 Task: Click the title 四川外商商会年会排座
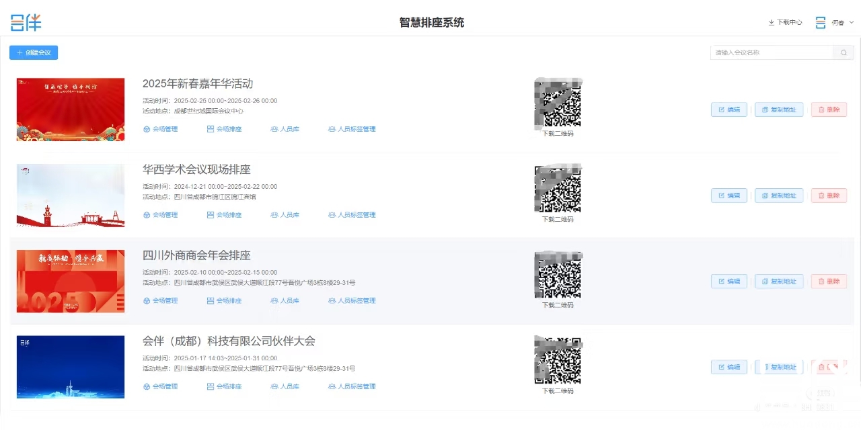pos(196,255)
